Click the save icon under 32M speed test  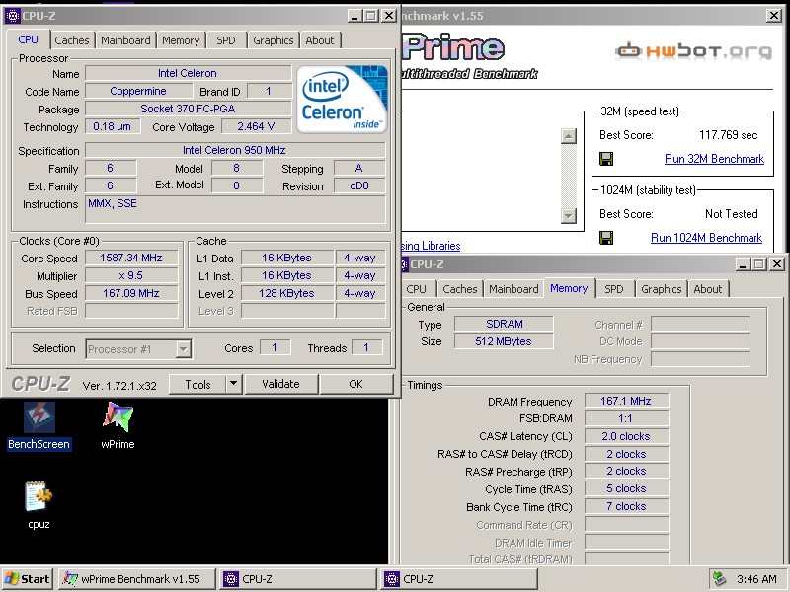pos(606,159)
